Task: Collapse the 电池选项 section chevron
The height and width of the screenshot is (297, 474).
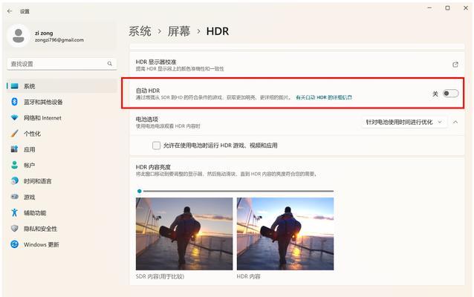Action: pyautogui.click(x=455, y=122)
